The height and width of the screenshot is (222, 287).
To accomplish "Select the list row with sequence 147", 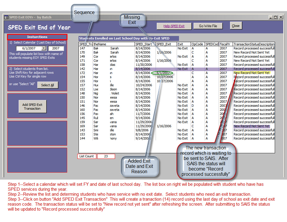I will (x=177, y=48).
